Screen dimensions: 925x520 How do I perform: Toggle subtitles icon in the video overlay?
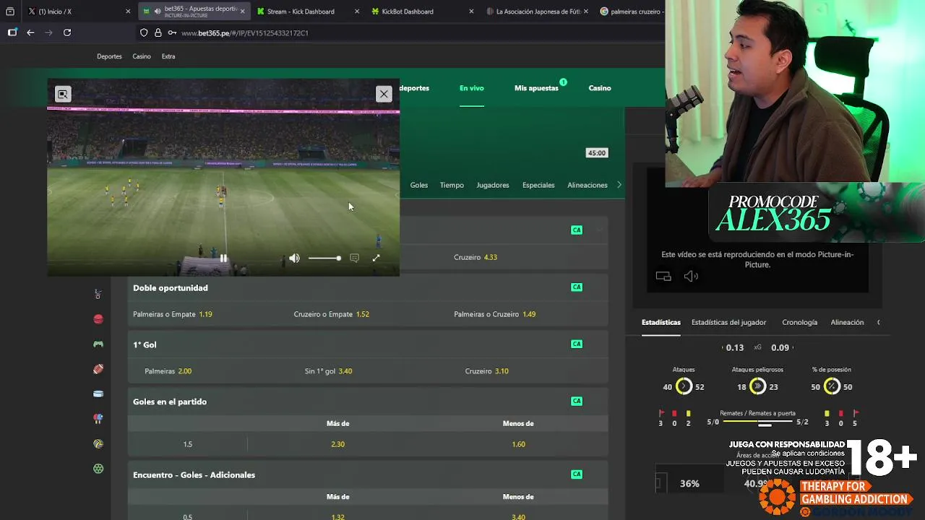[354, 258]
